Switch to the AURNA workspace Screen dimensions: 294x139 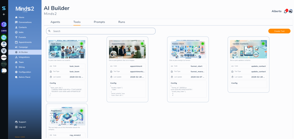pos(4,31)
